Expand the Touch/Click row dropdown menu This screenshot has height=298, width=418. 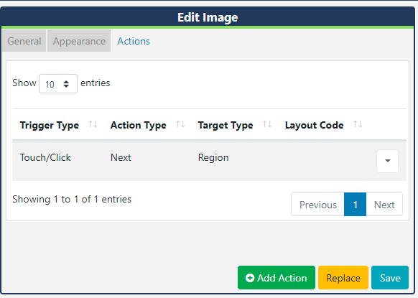pos(387,161)
